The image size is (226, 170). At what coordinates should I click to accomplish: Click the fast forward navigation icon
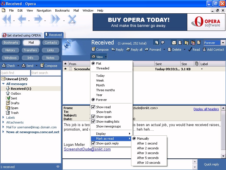click(x=55, y=19)
